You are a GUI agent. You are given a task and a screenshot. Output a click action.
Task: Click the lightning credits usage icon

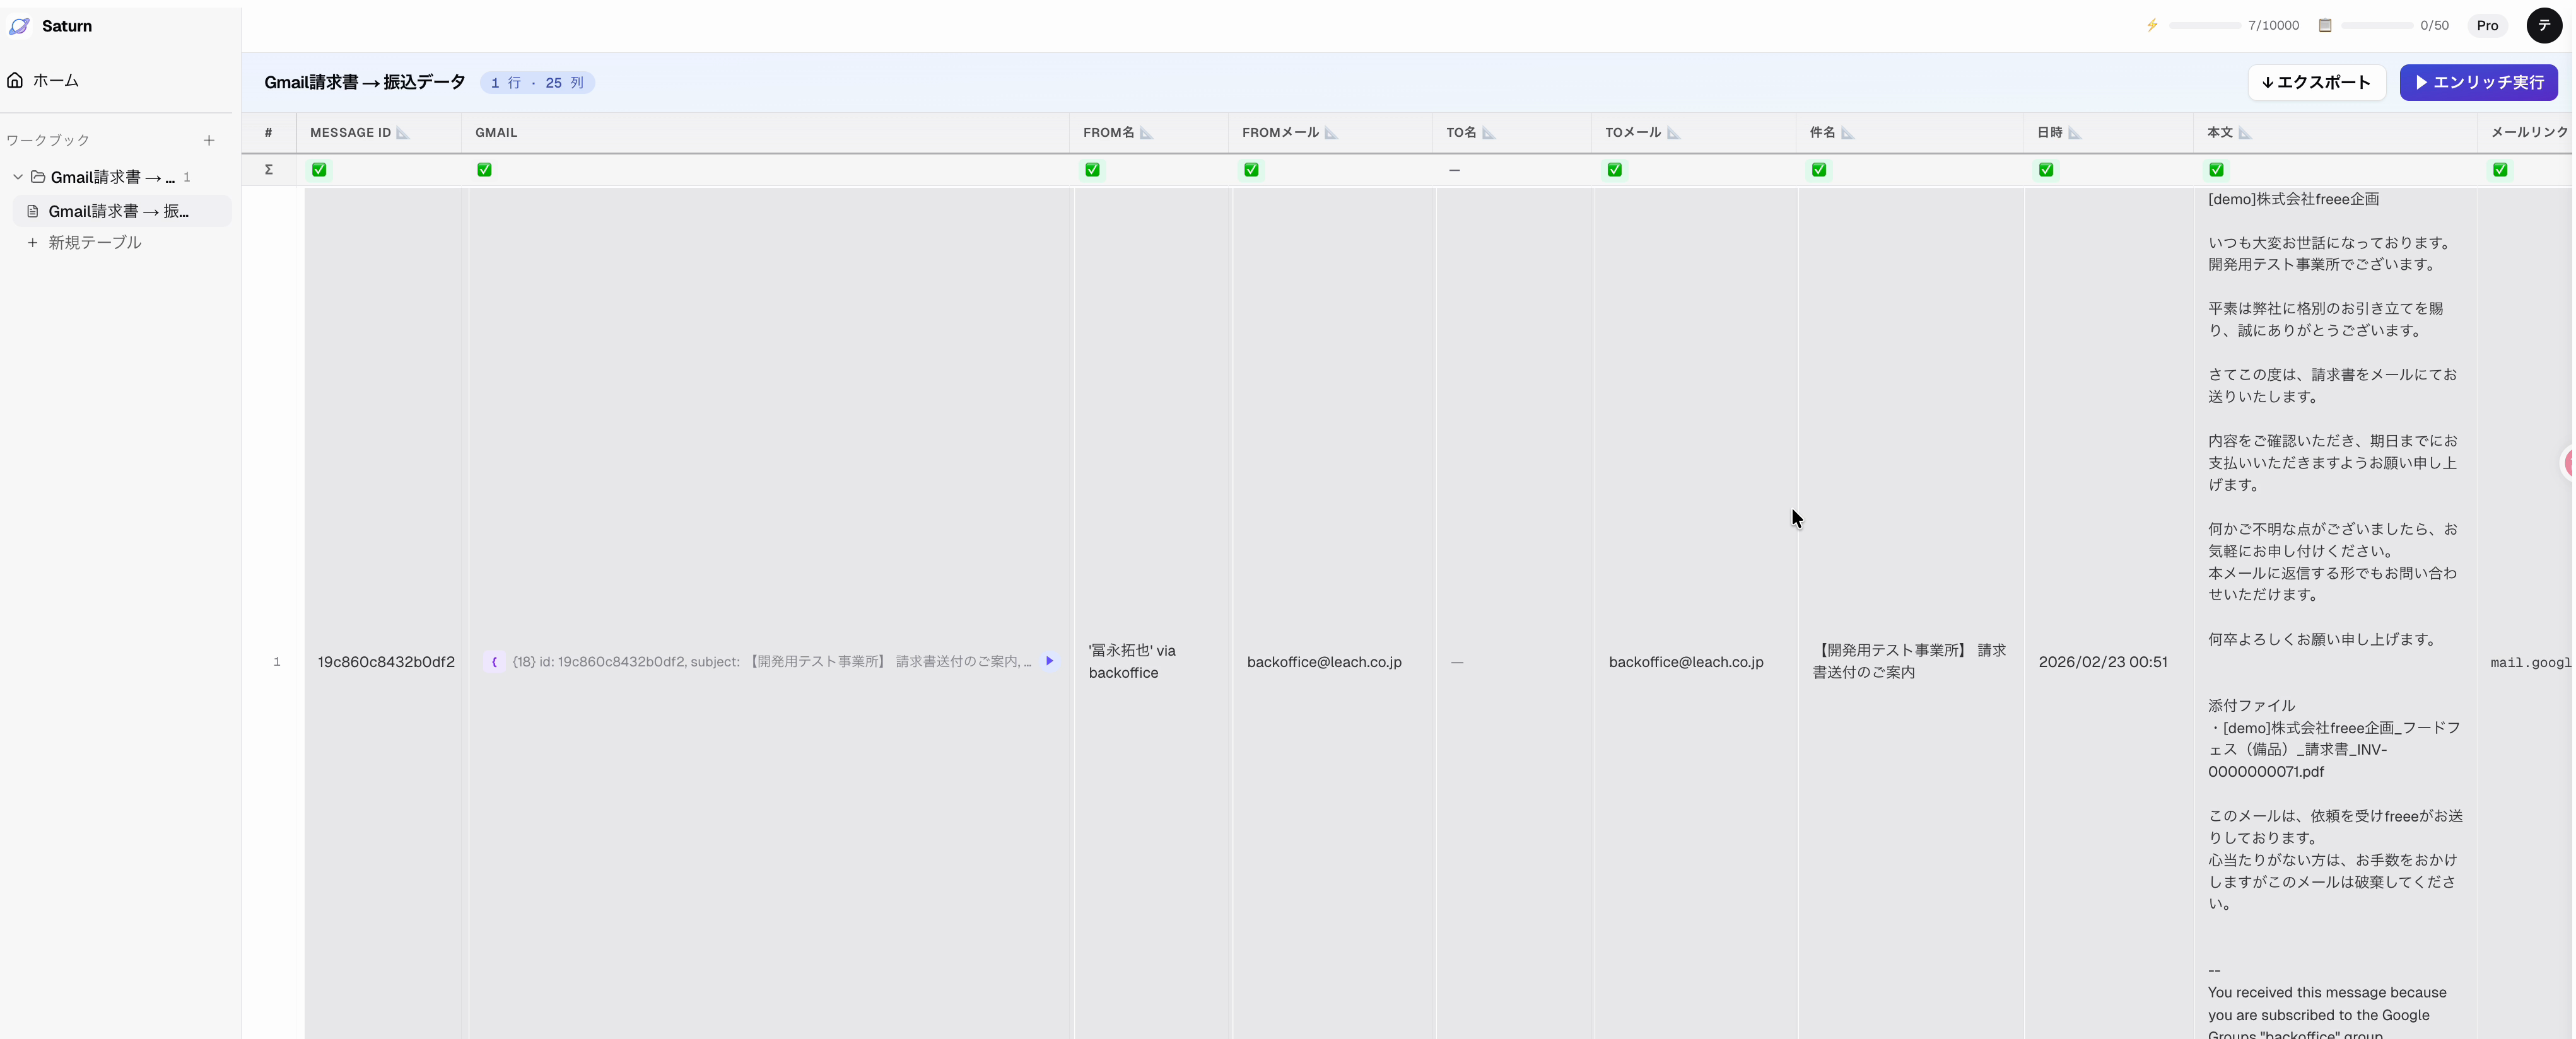(x=2152, y=25)
